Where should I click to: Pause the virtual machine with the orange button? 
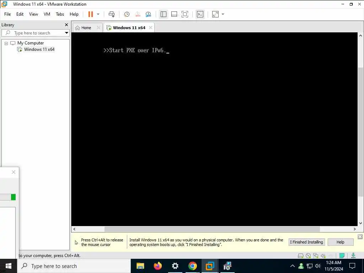(91, 14)
